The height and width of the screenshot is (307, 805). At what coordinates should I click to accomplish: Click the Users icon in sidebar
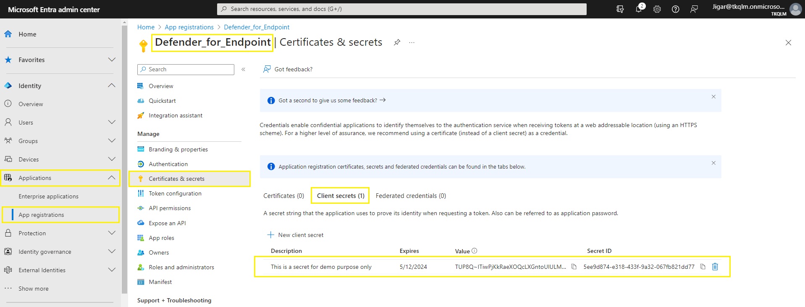8,122
